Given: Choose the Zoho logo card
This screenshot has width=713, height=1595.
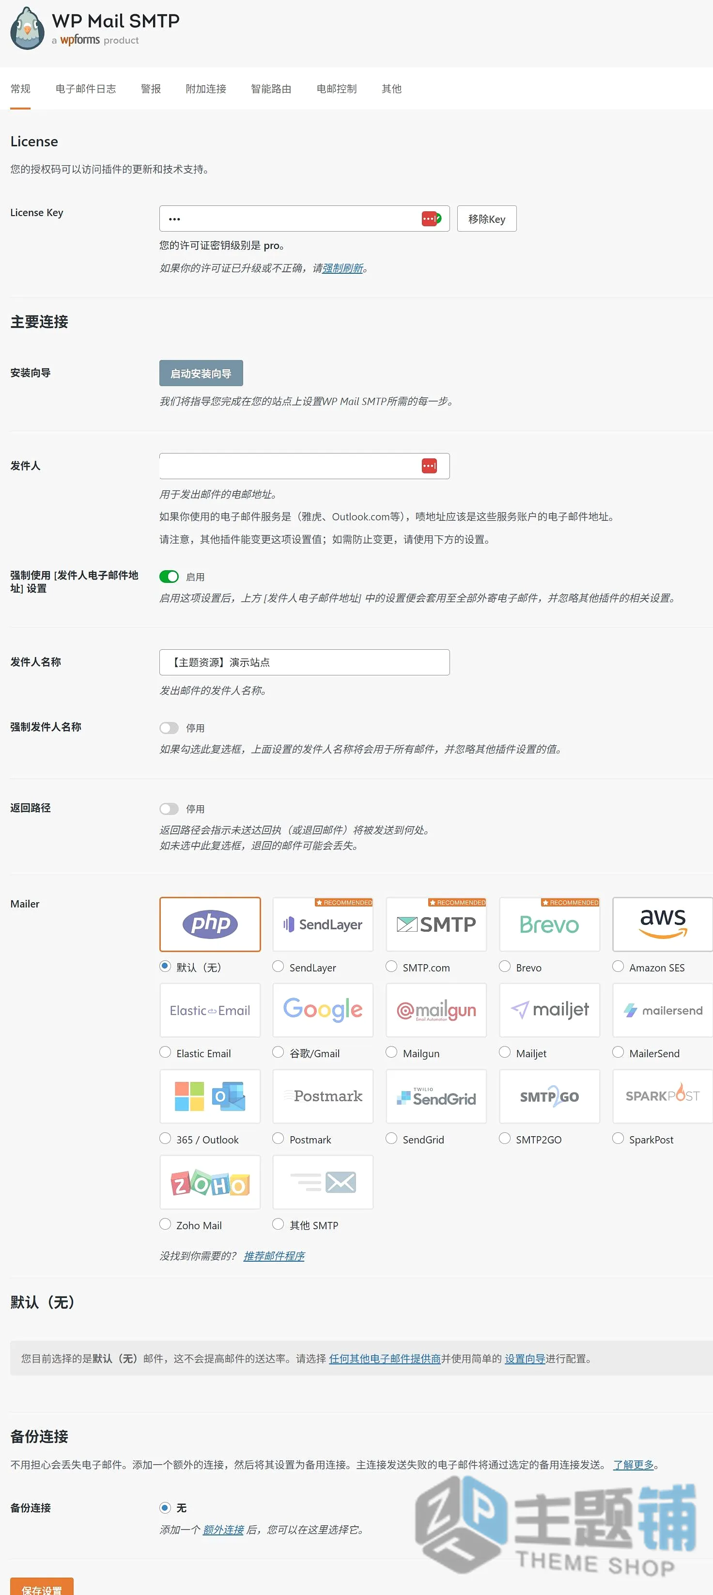Looking at the screenshot, I should (210, 1182).
